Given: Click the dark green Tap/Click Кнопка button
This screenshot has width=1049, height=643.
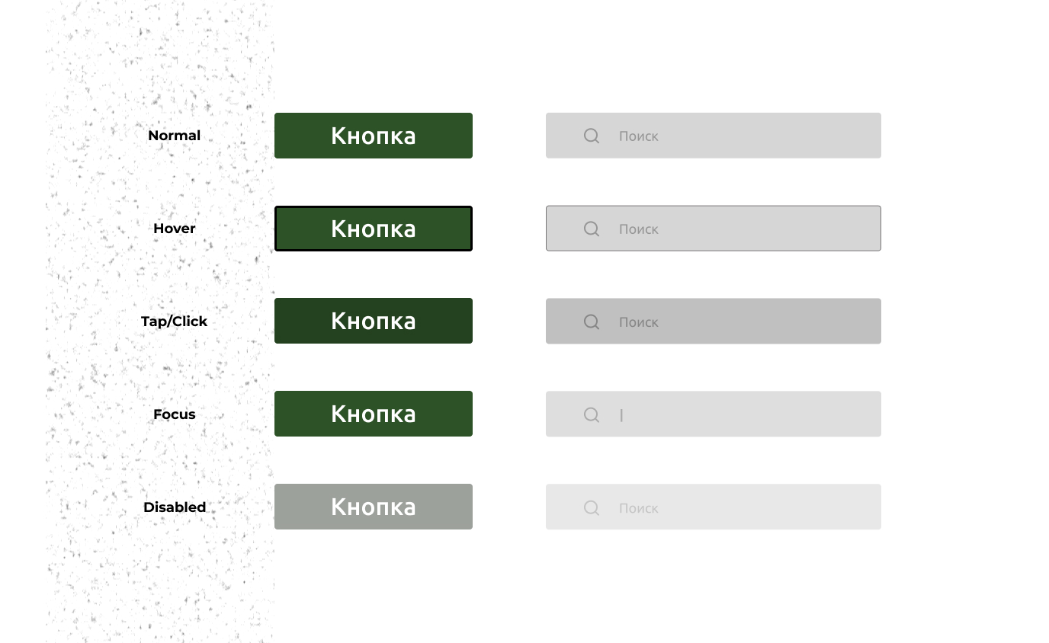Looking at the screenshot, I should coord(374,321).
